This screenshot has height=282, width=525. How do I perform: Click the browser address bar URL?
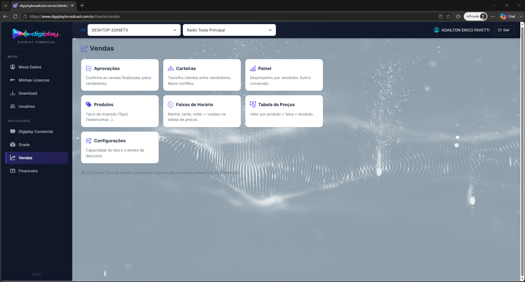75,16
